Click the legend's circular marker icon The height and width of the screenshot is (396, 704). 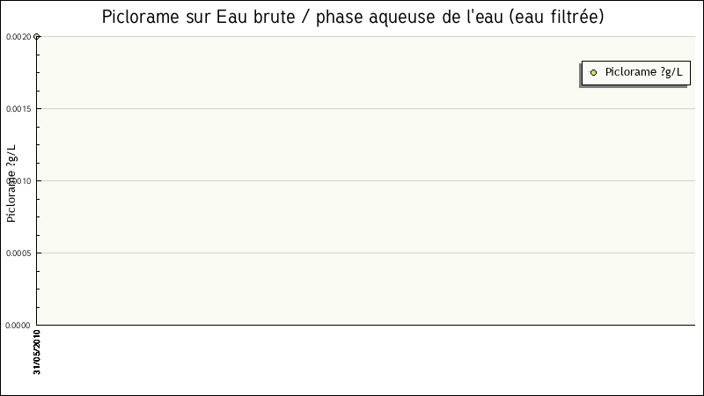[x=593, y=73]
